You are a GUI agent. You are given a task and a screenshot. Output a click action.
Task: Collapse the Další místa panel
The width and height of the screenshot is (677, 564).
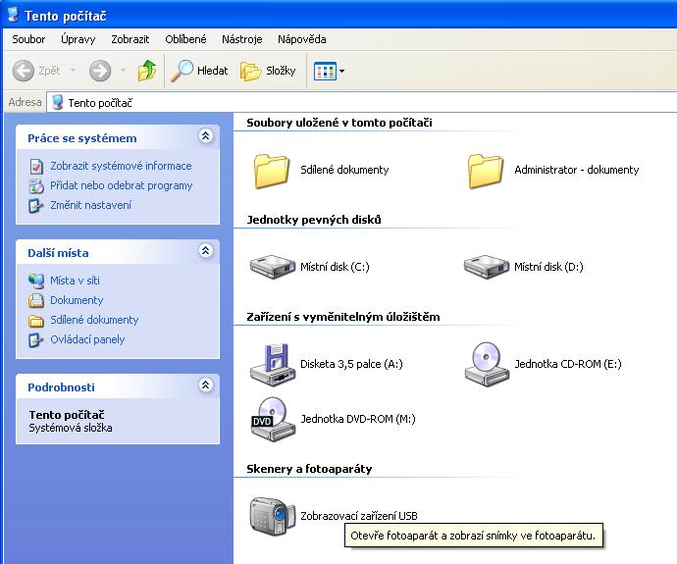(205, 252)
